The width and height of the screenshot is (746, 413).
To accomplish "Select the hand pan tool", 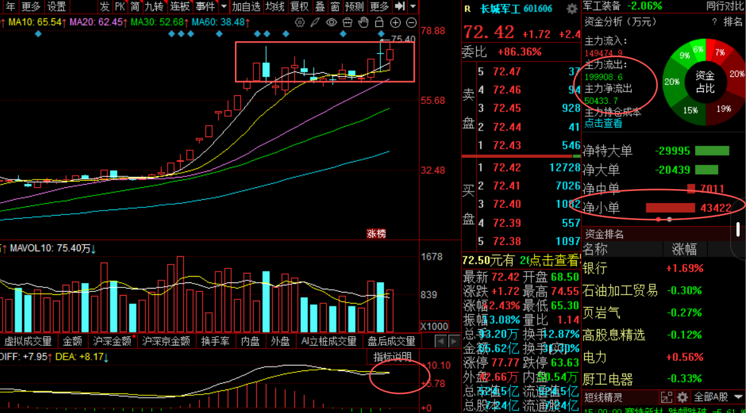I will point(364,22).
